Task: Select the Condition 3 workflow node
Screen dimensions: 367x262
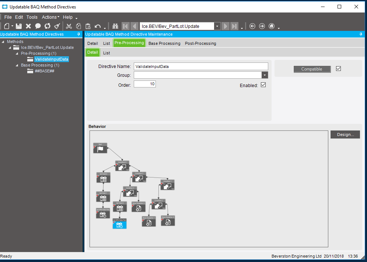Action: point(139,177)
